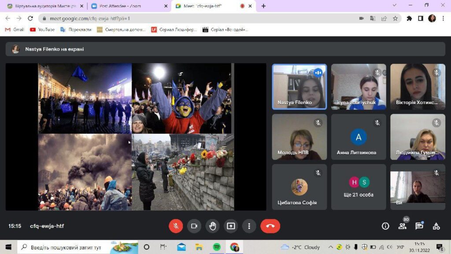Click the Windows taskbar search box

coord(66,247)
